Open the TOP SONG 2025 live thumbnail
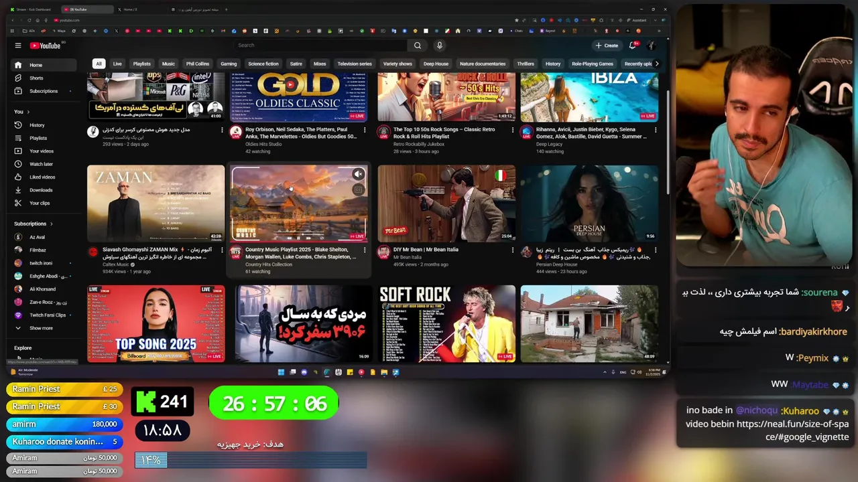This screenshot has height=482, width=858. 156,324
